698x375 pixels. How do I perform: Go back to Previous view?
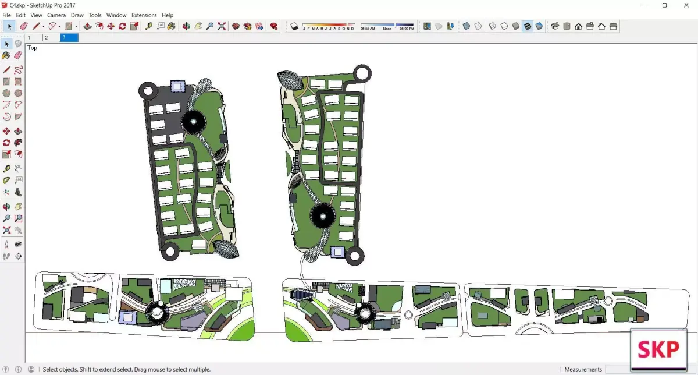(x=18, y=230)
